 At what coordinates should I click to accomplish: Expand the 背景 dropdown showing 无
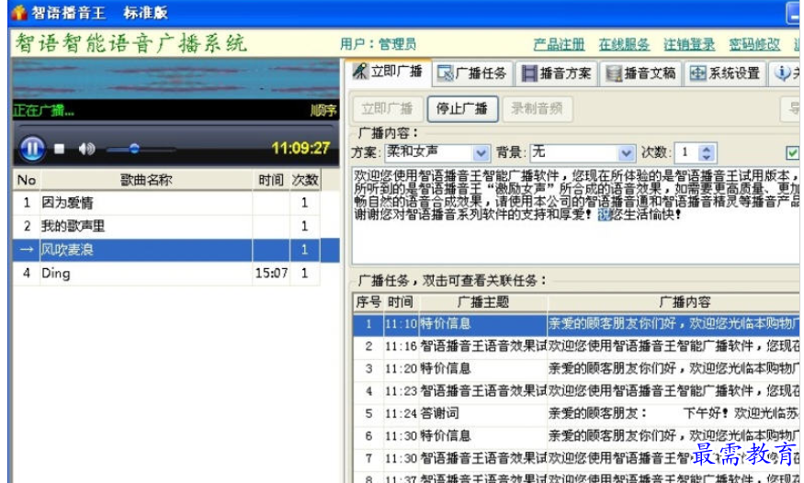(626, 152)
